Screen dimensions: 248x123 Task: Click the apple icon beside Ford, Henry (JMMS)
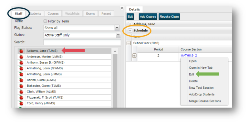21,103
